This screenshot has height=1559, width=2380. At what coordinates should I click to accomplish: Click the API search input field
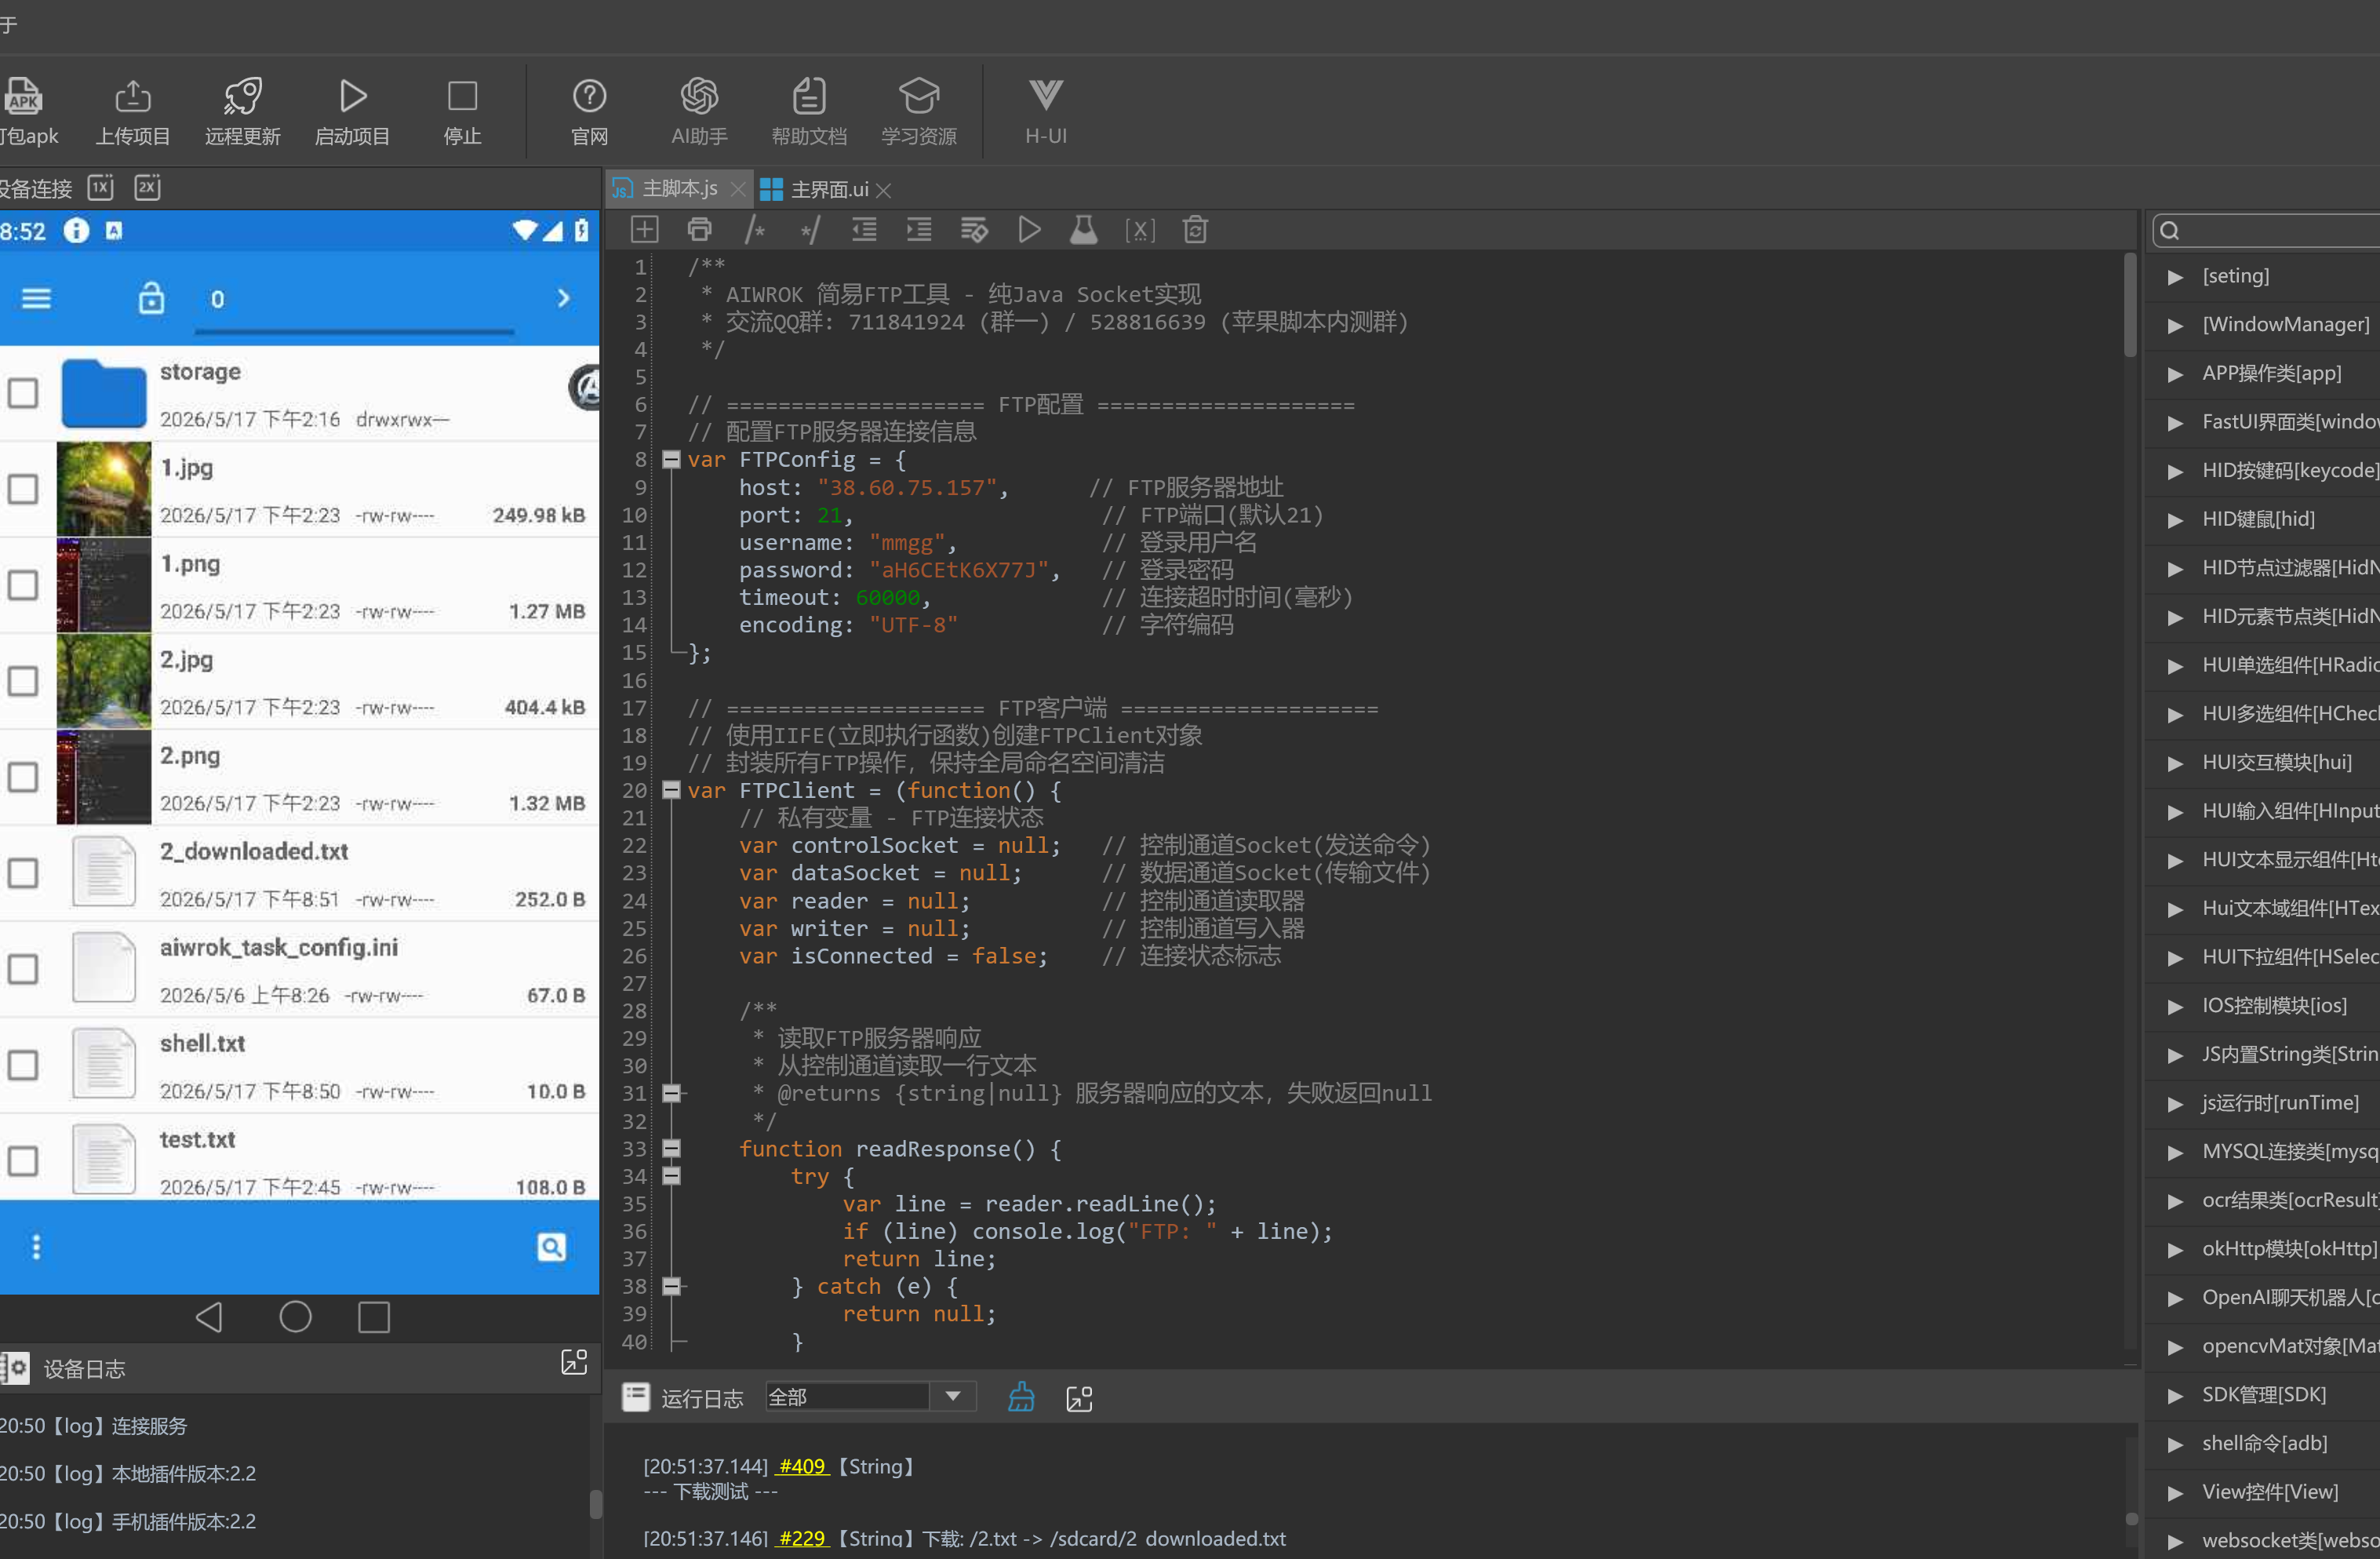click(2268, 231)
